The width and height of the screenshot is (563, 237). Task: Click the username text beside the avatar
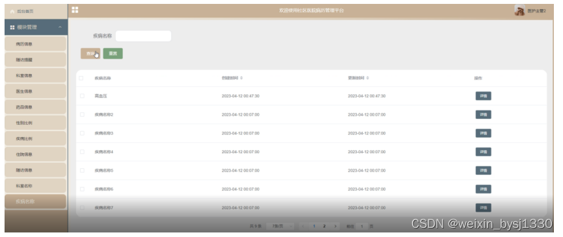pyautogui.click(x=536, y=11)
